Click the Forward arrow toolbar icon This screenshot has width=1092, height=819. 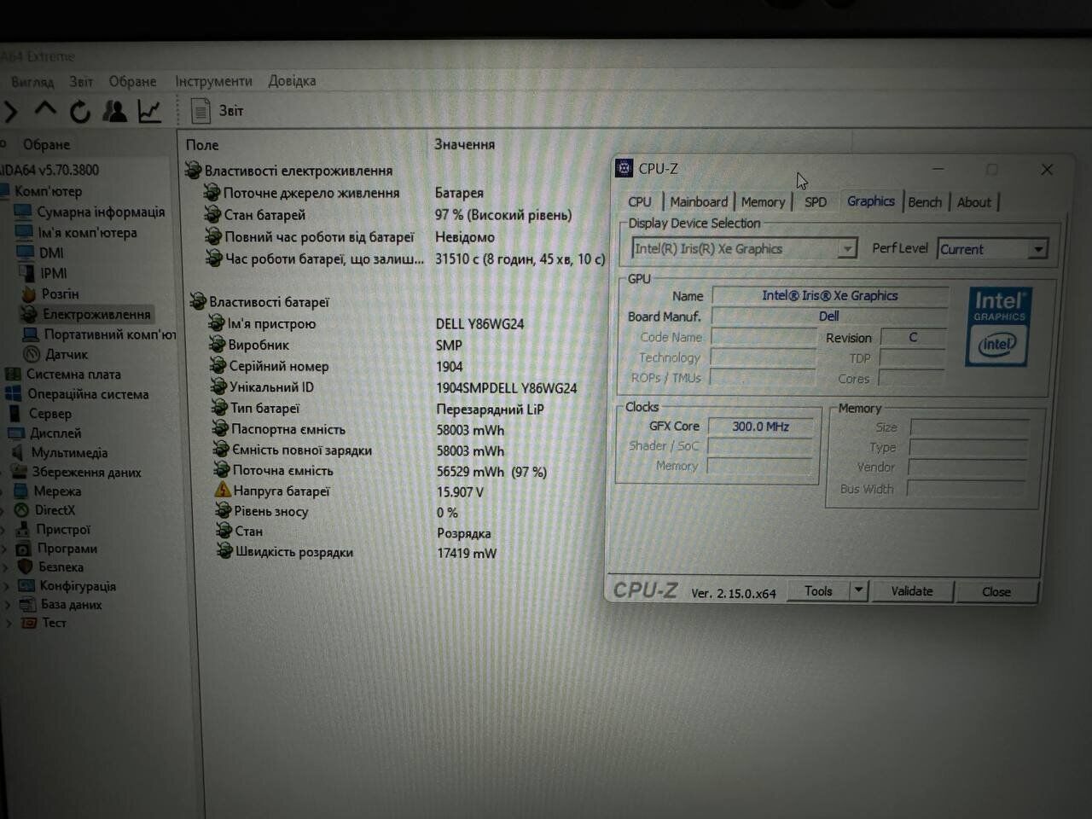tap(11, 111)
